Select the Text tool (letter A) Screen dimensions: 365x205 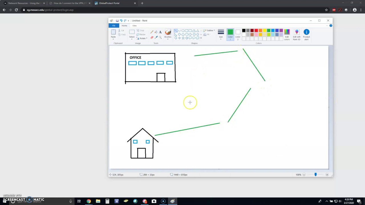click(160, 32)
